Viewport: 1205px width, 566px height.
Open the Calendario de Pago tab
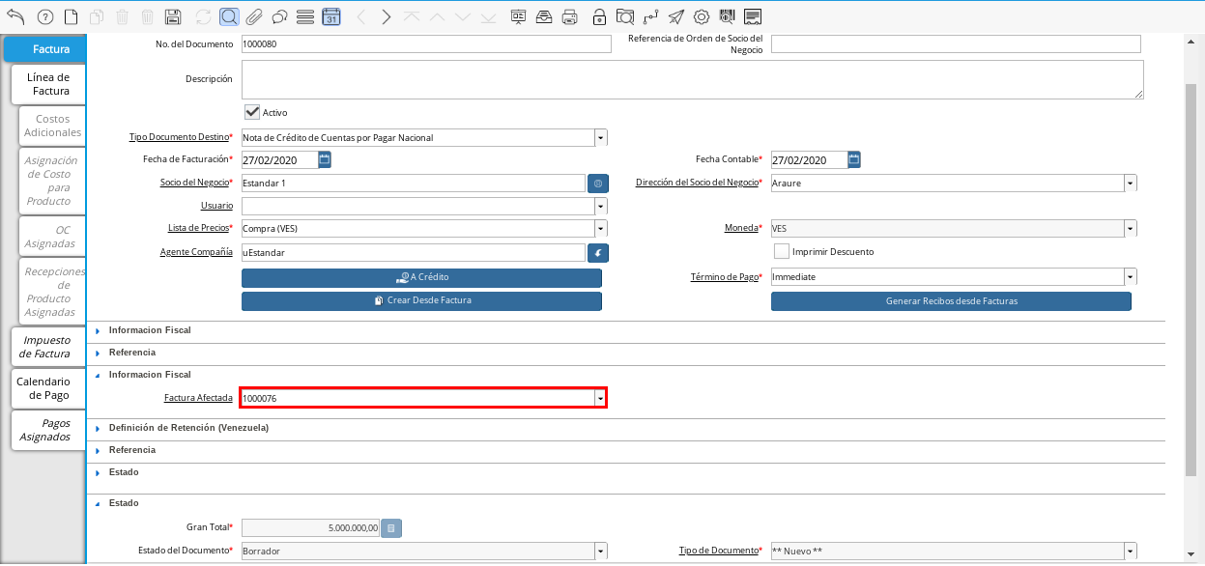[43, 388]
